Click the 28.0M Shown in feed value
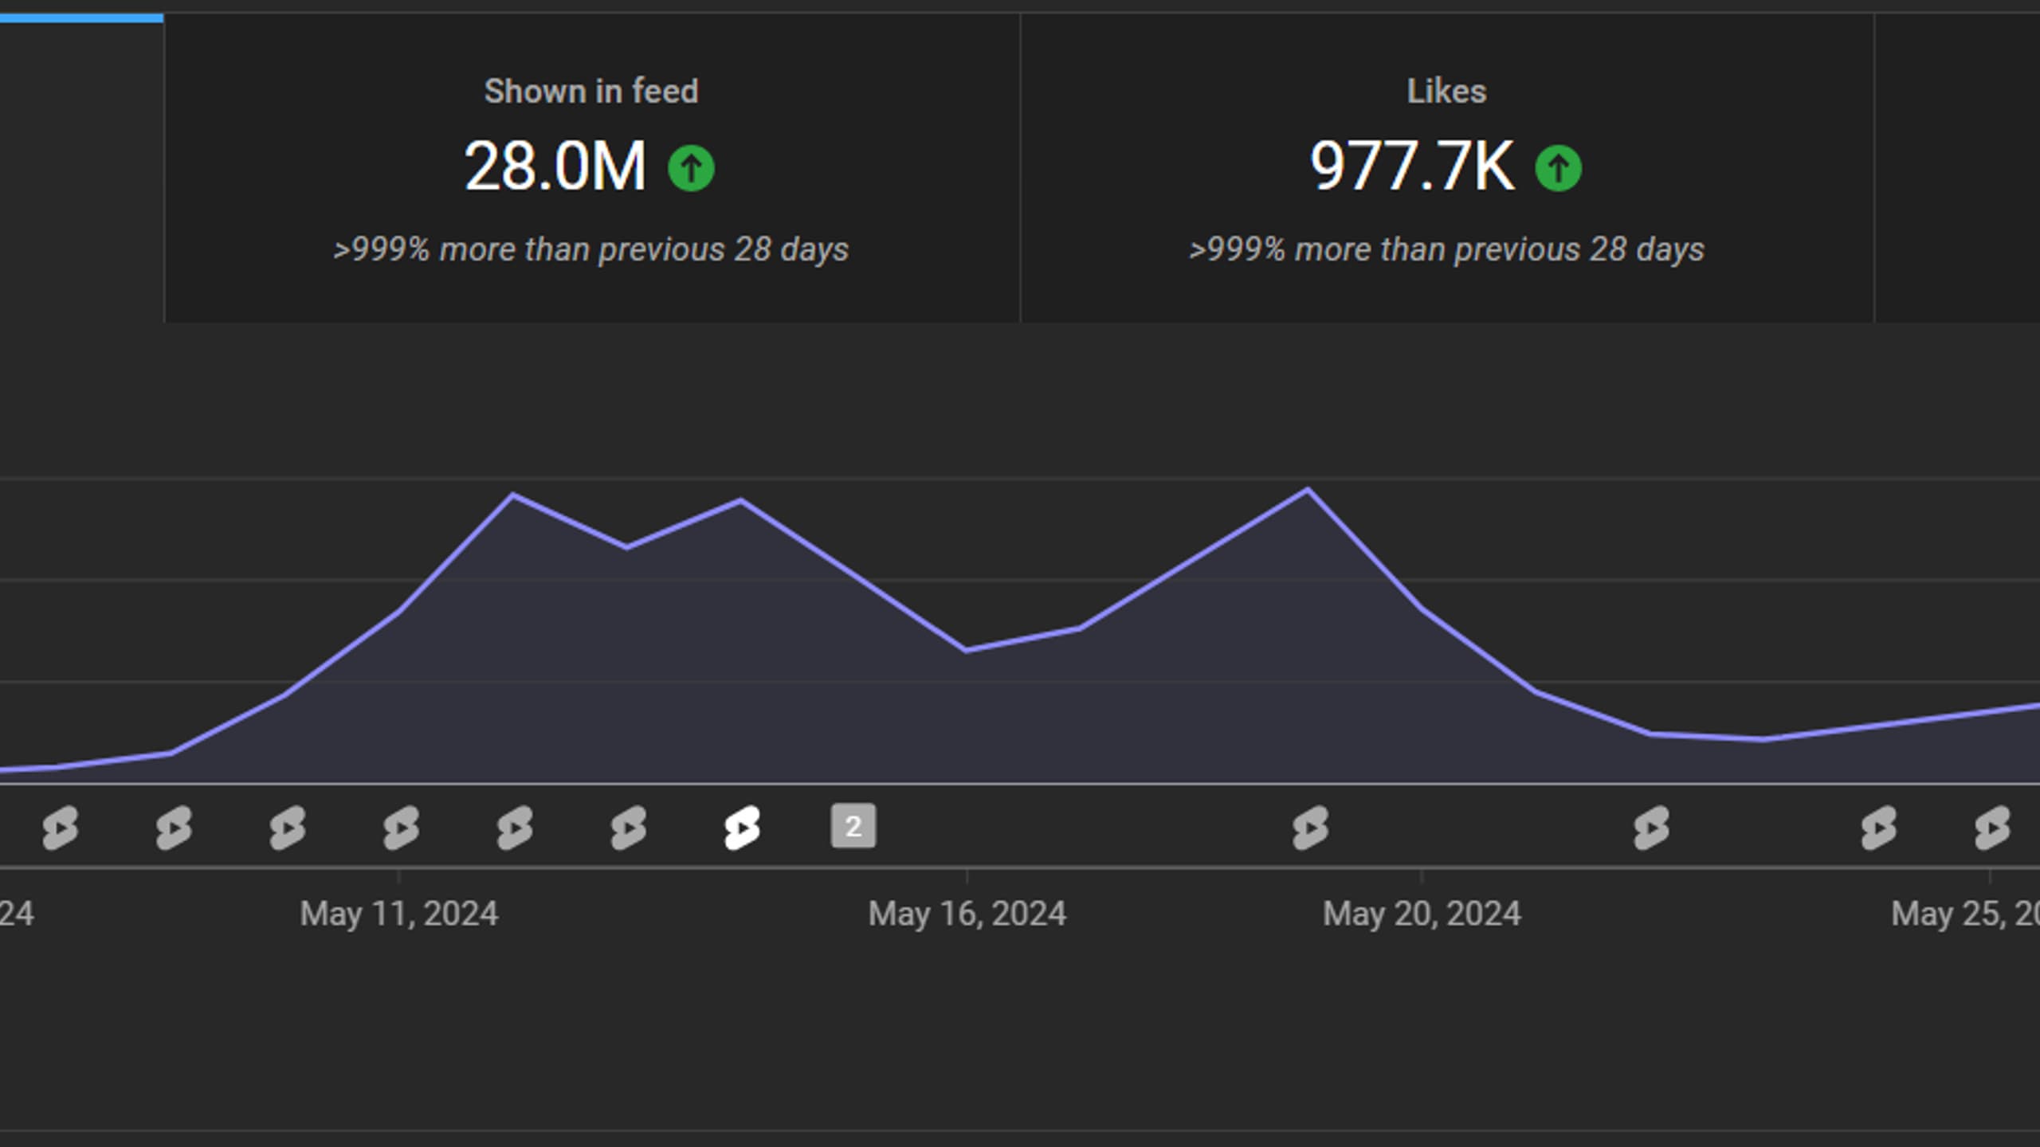The height and width of the screenshot is (1147, 2040). click(x=555, y=166)
